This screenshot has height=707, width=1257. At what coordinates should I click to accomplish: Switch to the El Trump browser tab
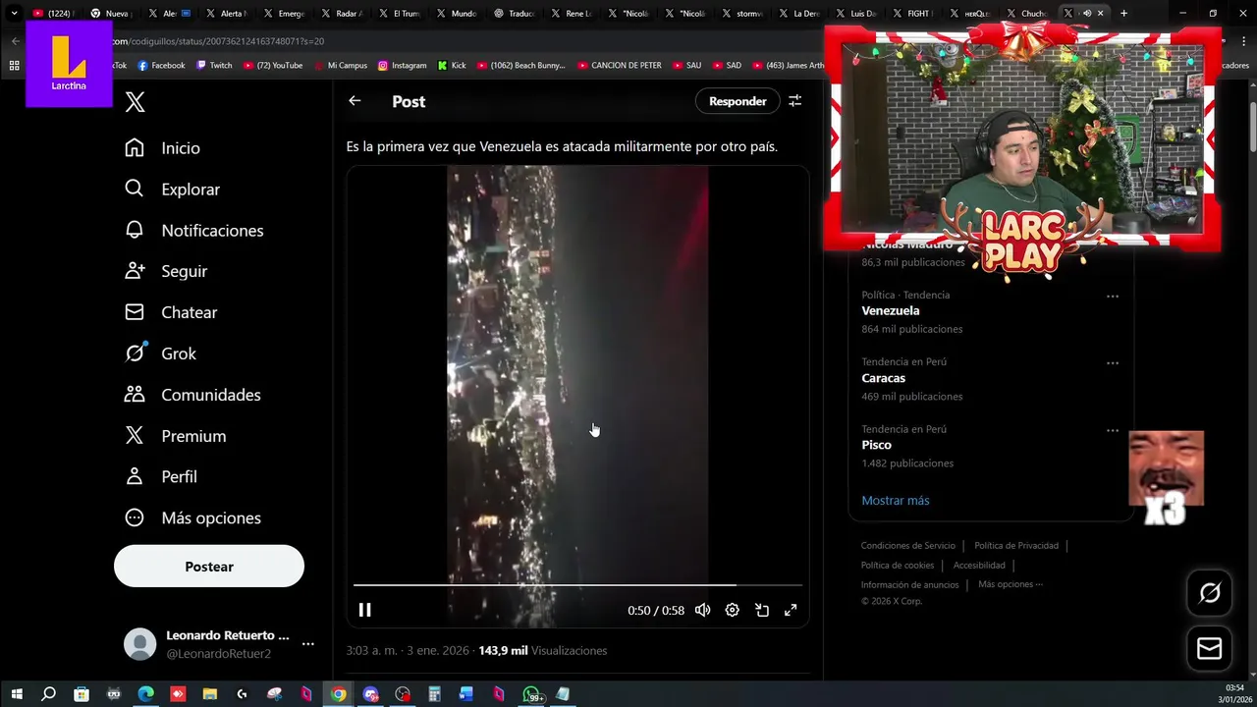click(402, 14)
